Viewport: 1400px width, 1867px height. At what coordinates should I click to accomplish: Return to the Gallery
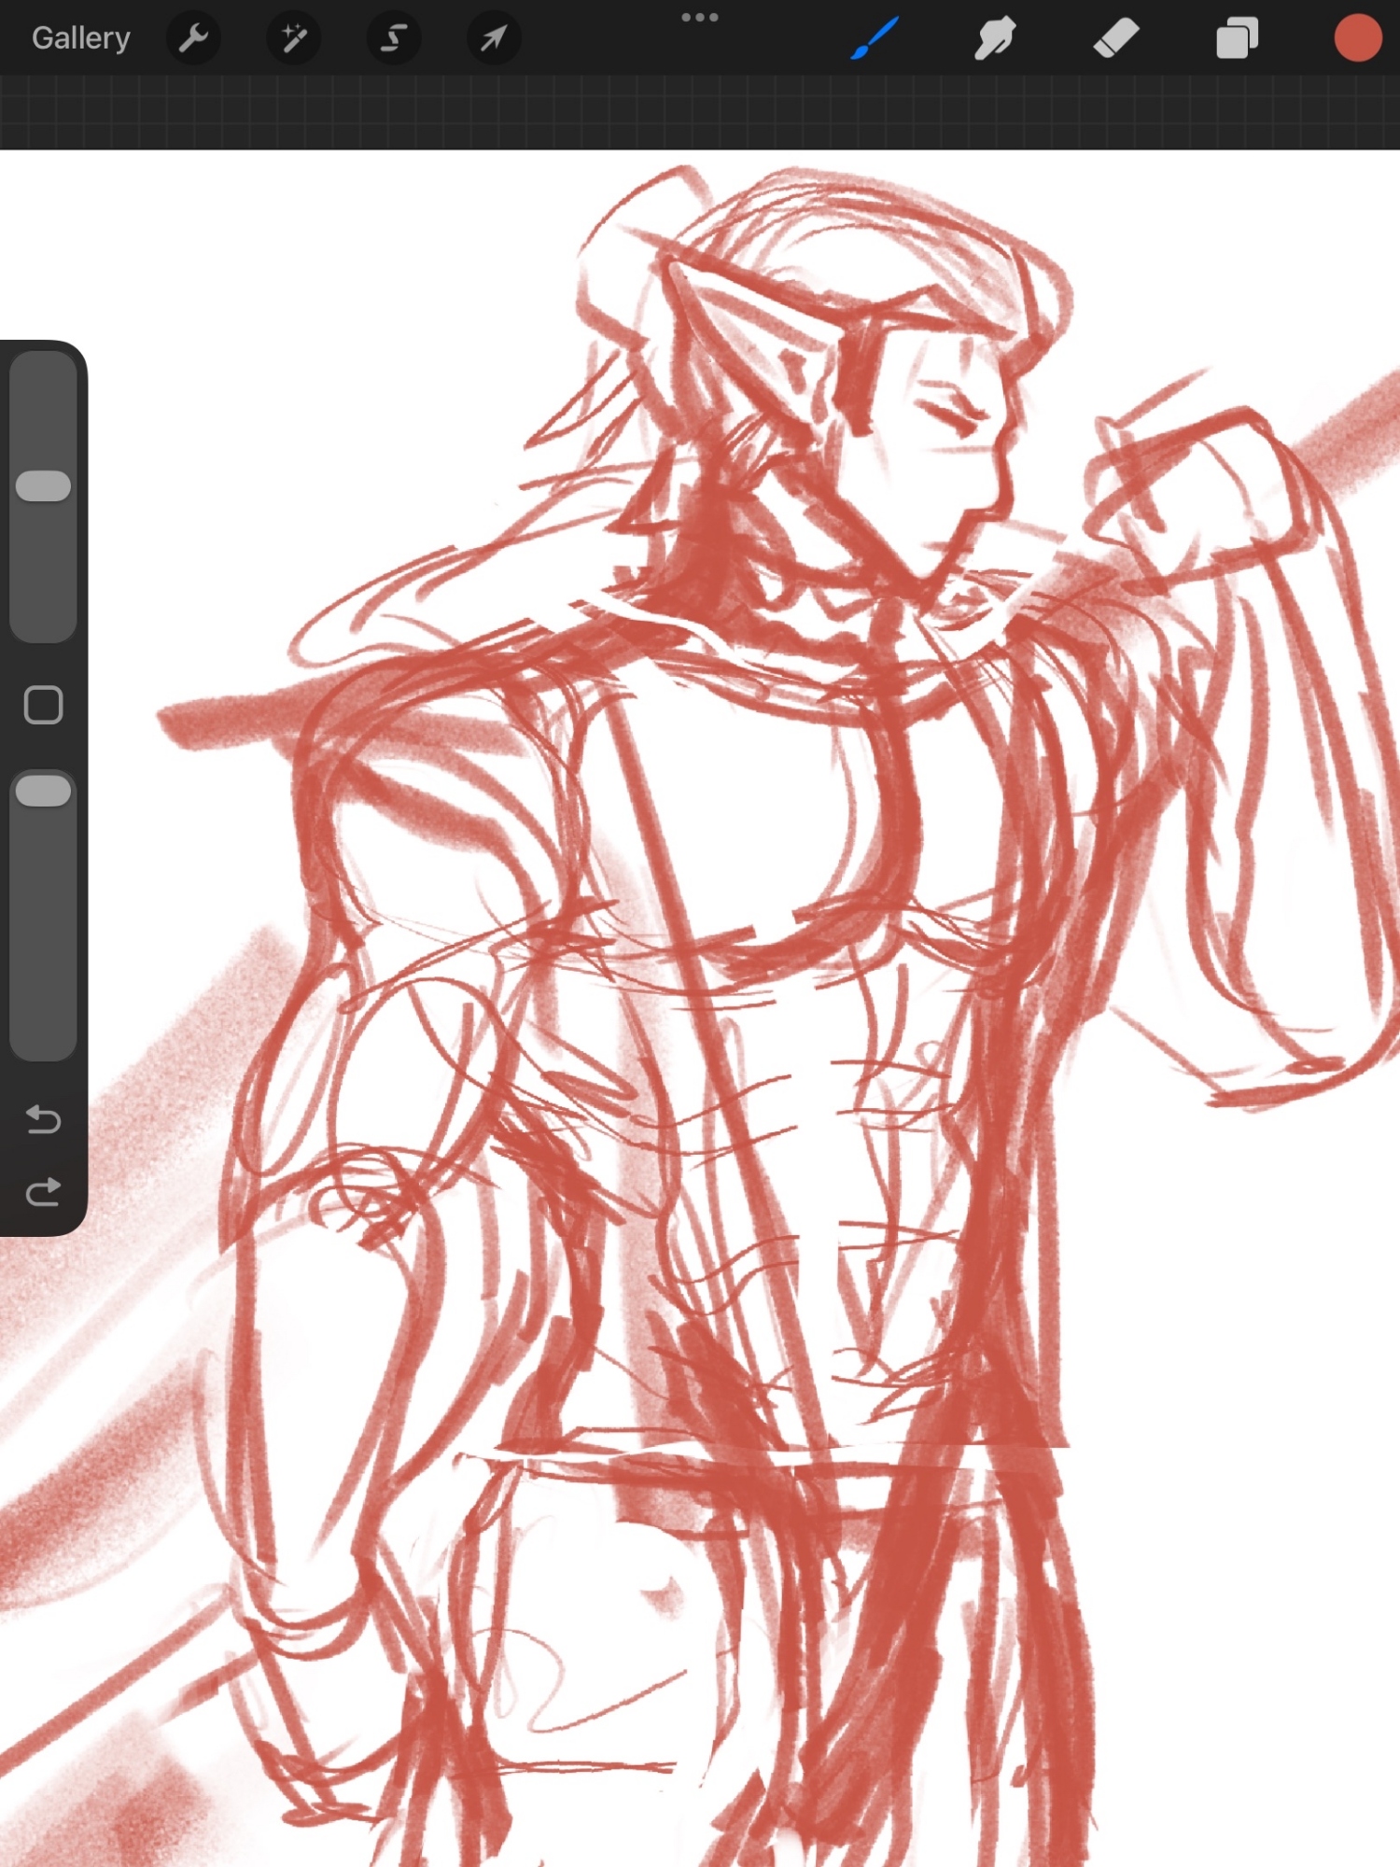tap(81, 38)
